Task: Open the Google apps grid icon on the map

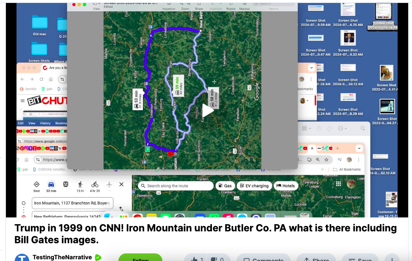Action: pos(338,184)
